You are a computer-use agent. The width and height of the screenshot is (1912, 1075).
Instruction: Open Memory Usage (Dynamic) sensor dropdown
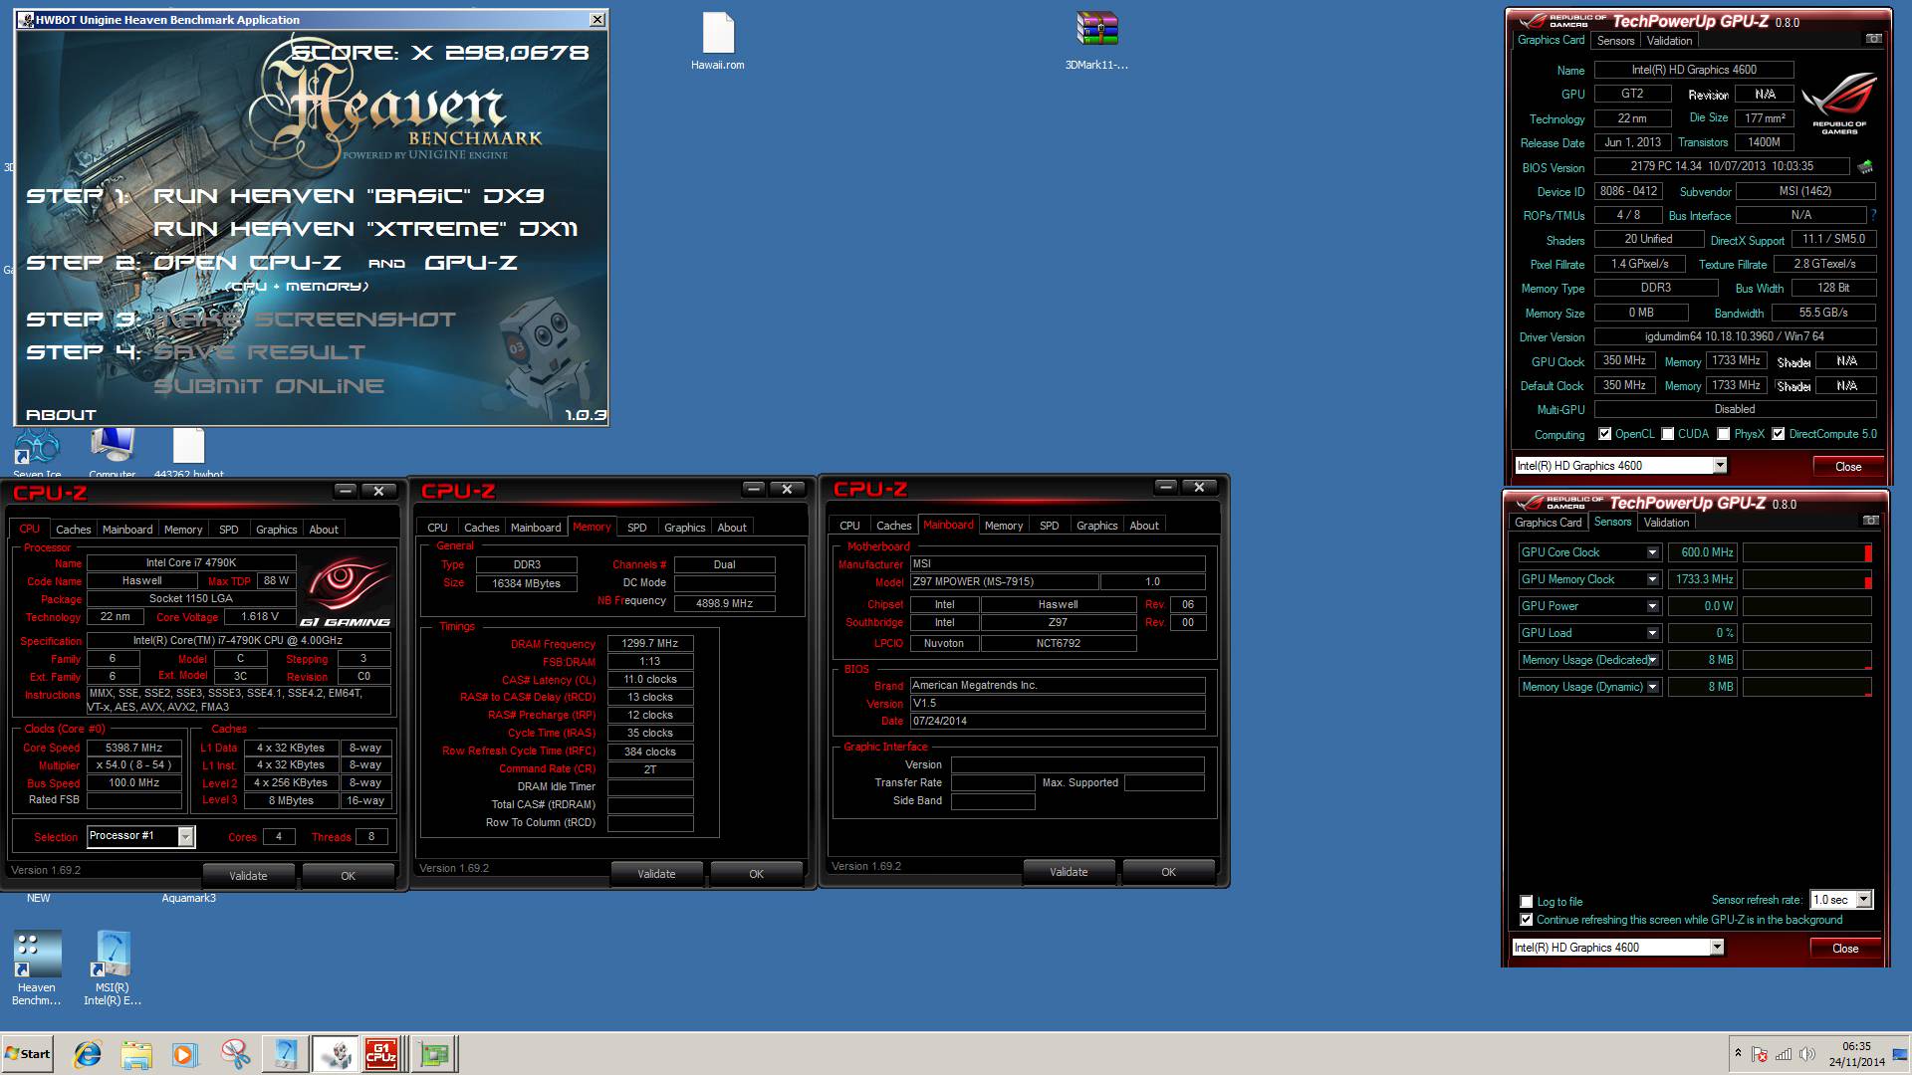[1652, 687]
